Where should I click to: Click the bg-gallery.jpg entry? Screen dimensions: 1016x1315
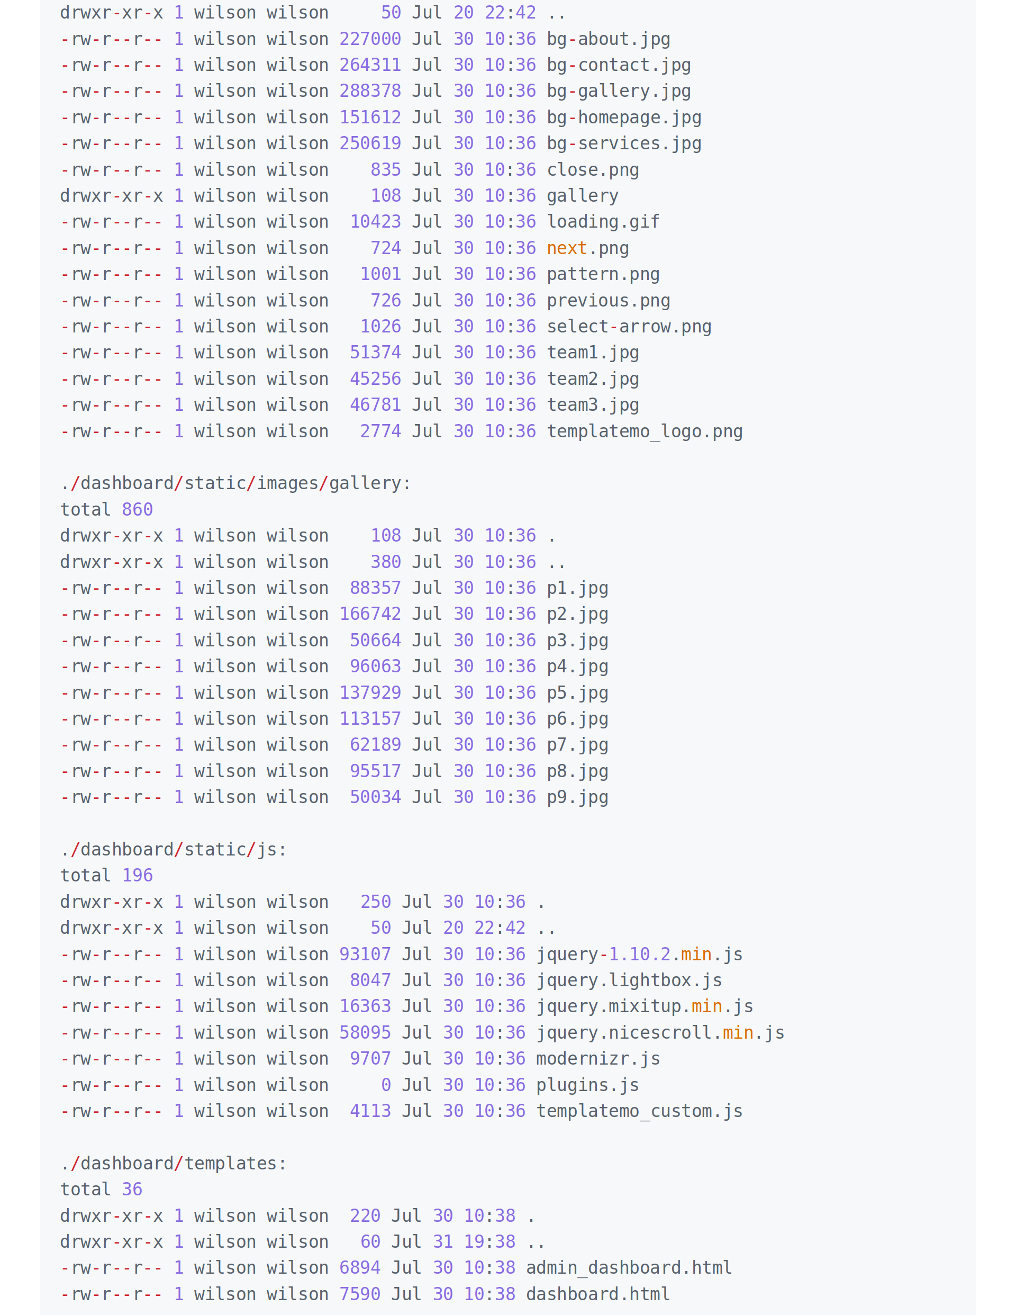(x=618, y=92)
